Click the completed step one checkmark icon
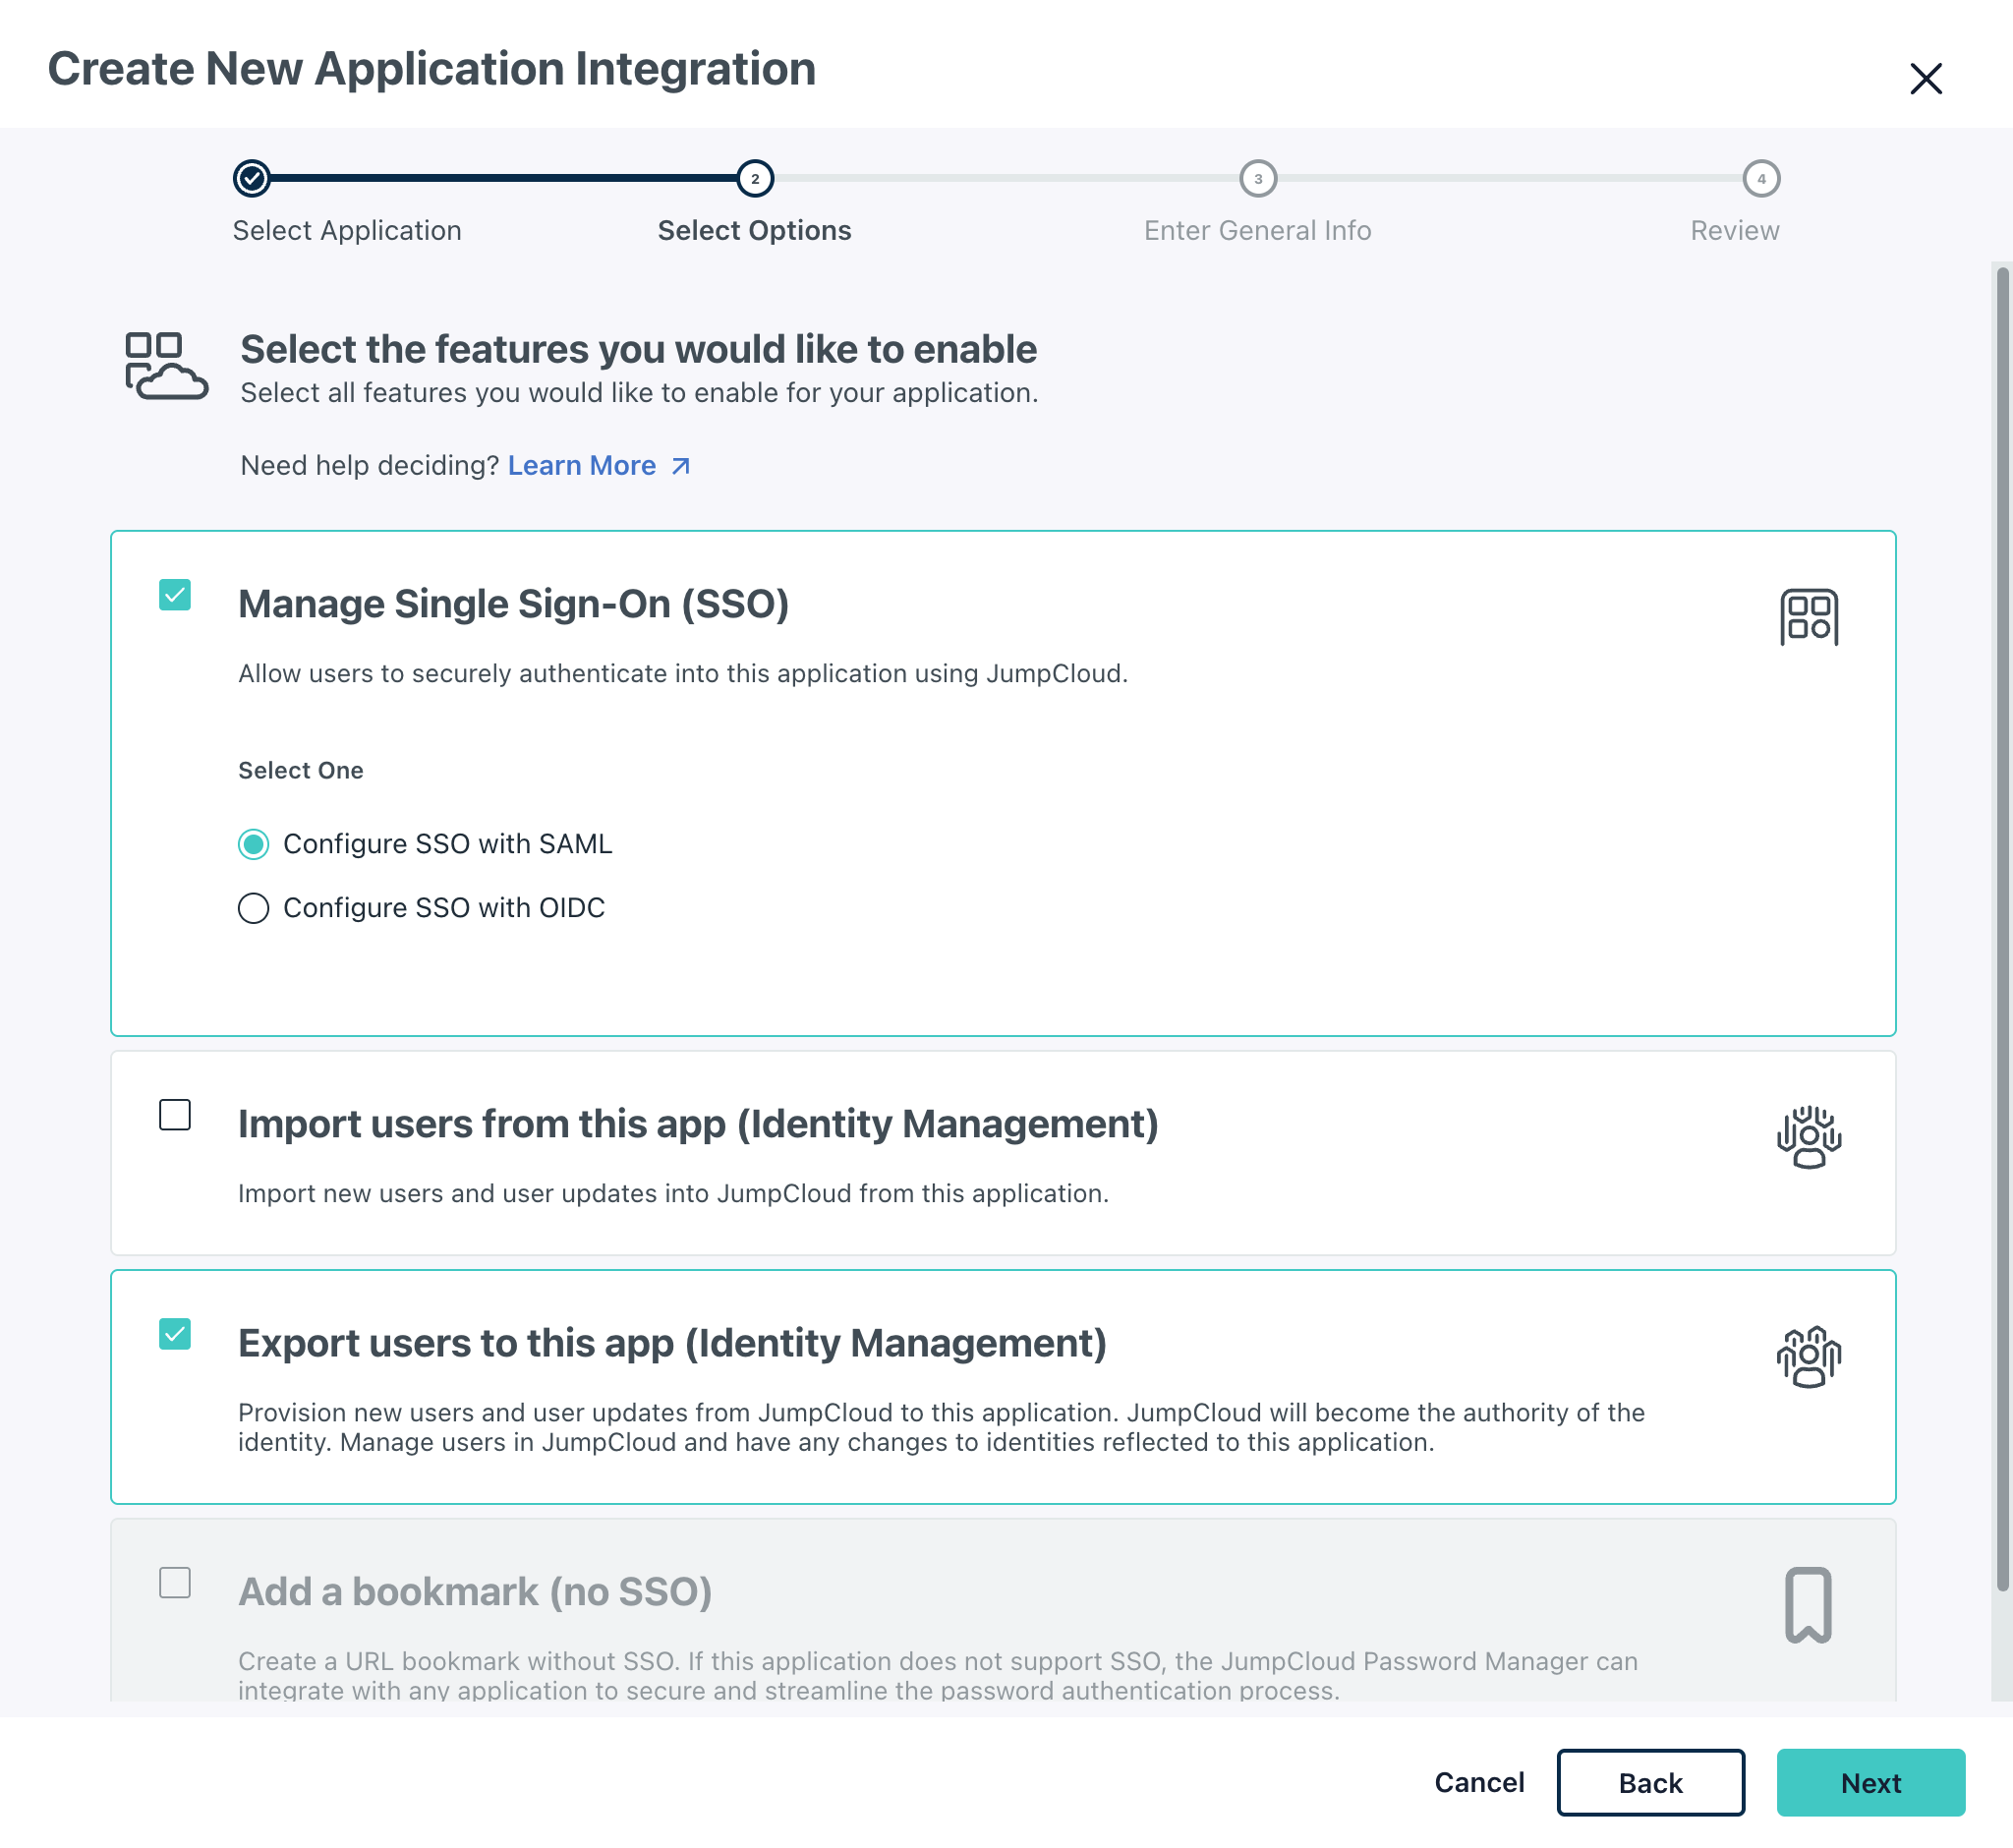Viewport: 2013px width, 1848px height. tap(252, 179)
